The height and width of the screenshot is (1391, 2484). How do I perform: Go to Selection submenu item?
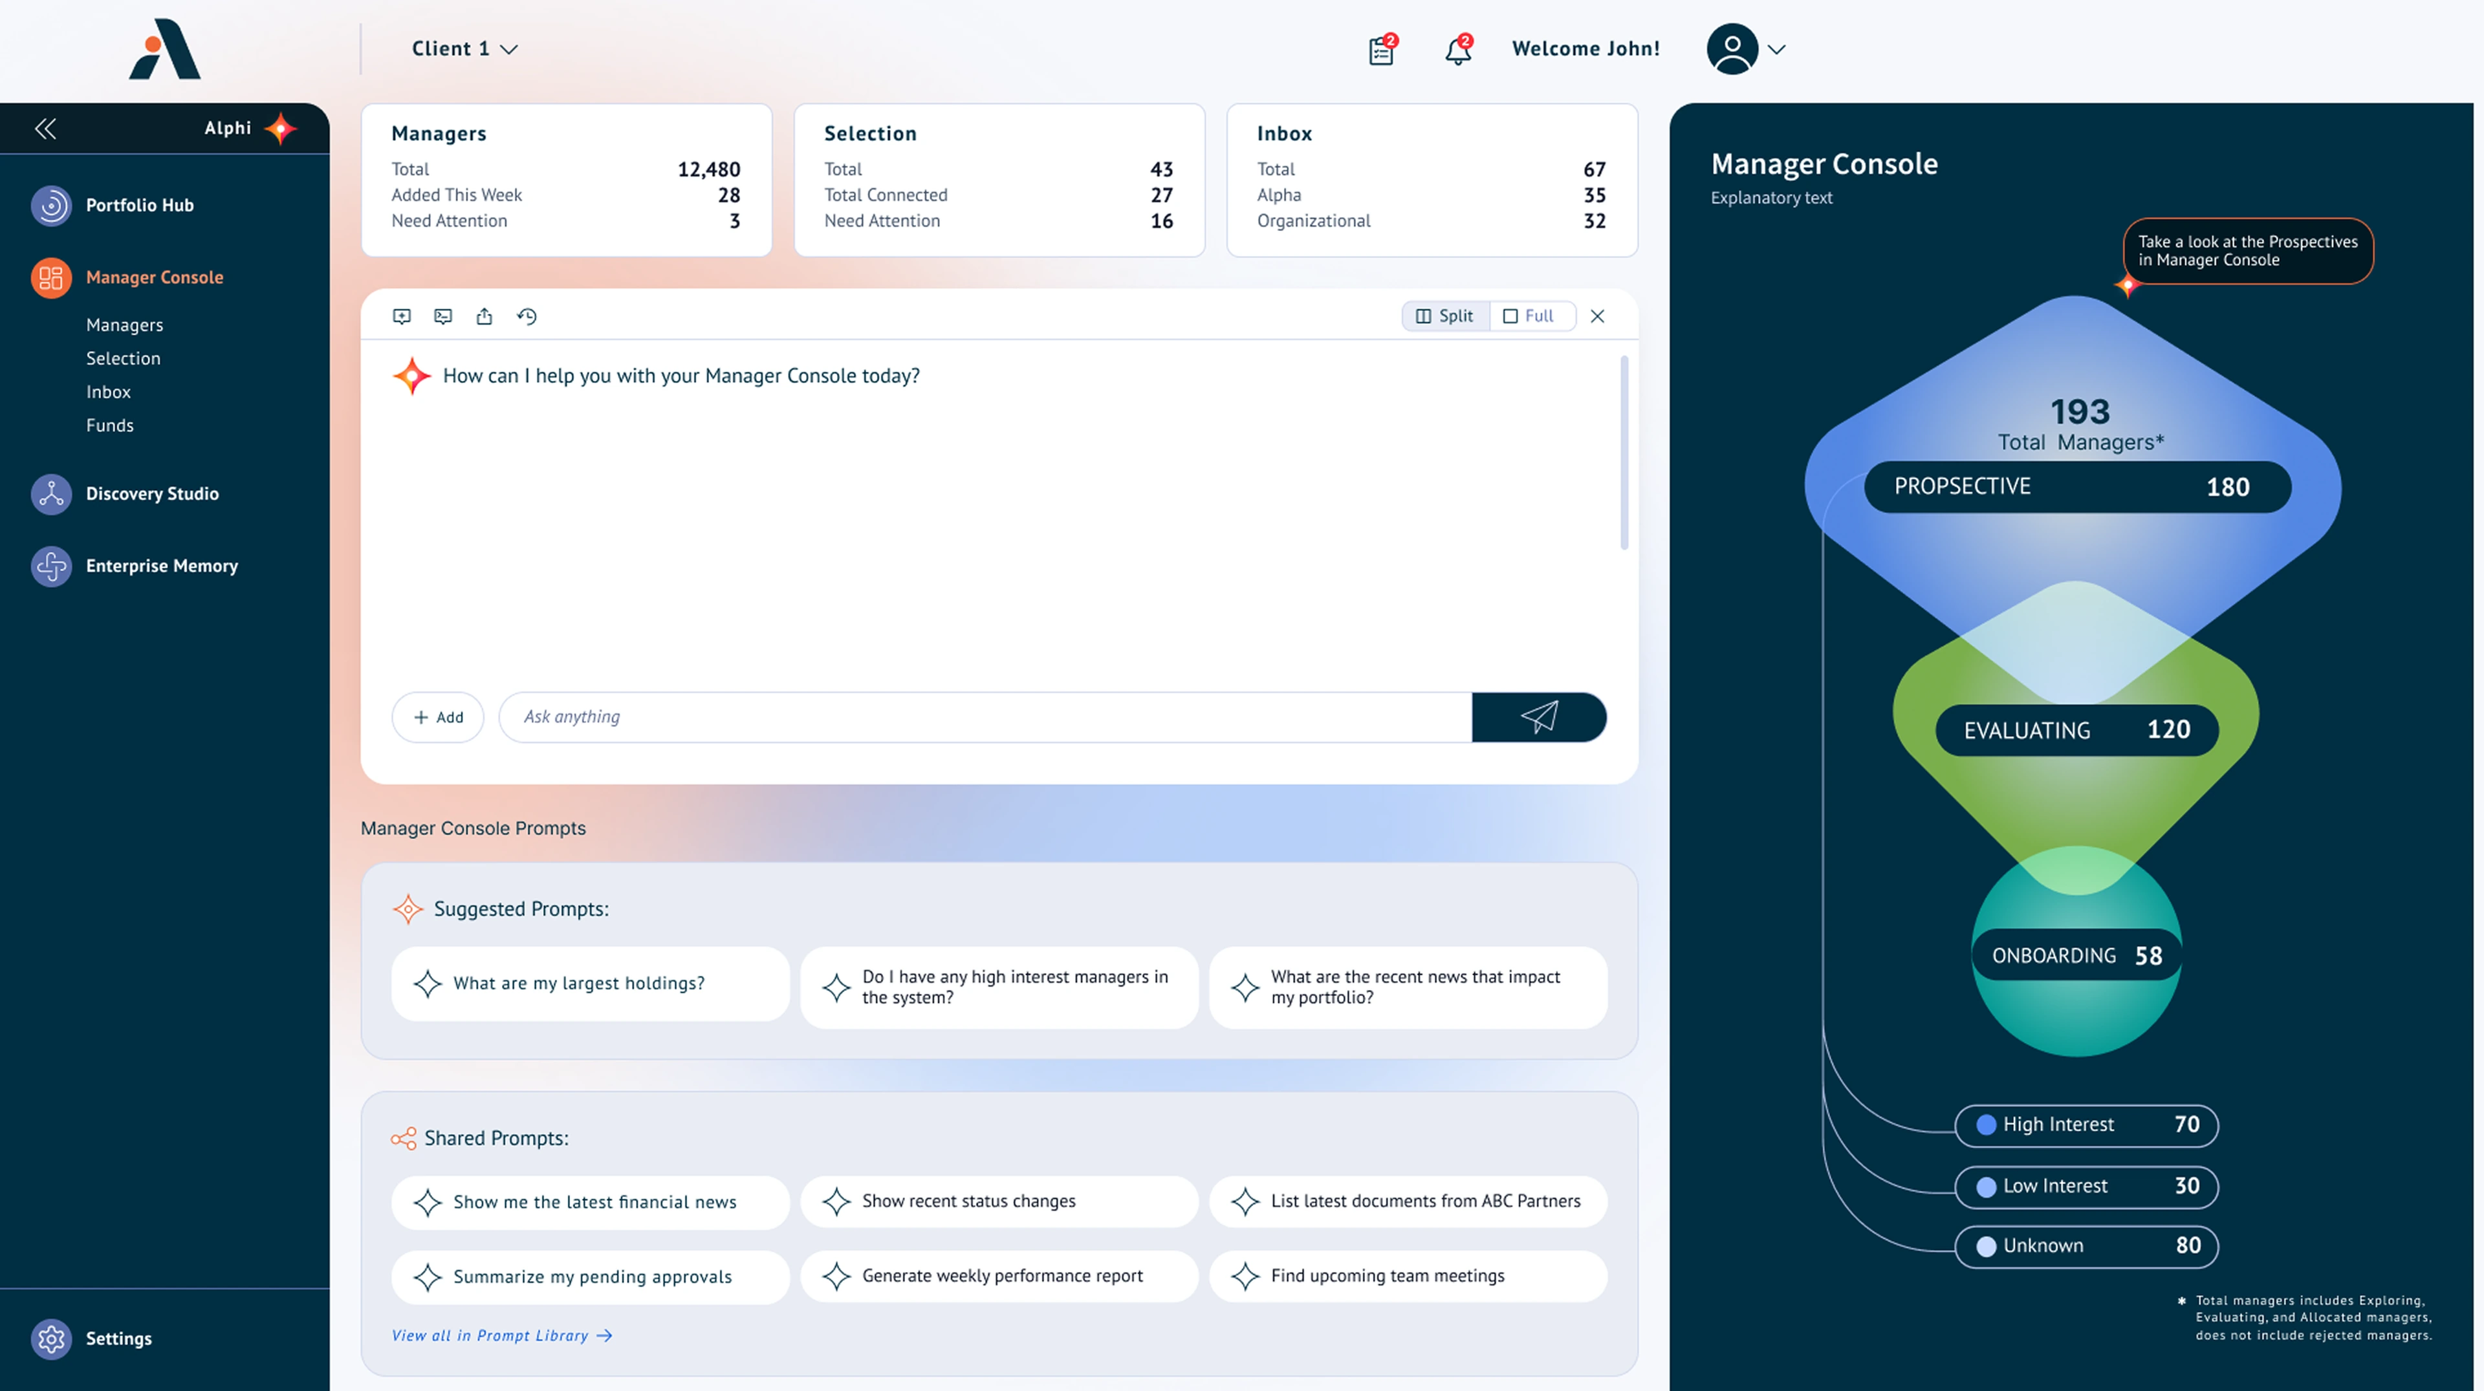point(124,359)
